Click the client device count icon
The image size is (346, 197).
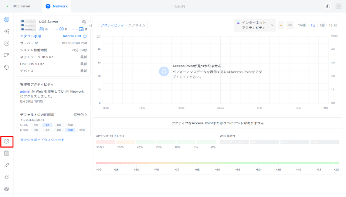pyautogui.click(x=81, y=29)
